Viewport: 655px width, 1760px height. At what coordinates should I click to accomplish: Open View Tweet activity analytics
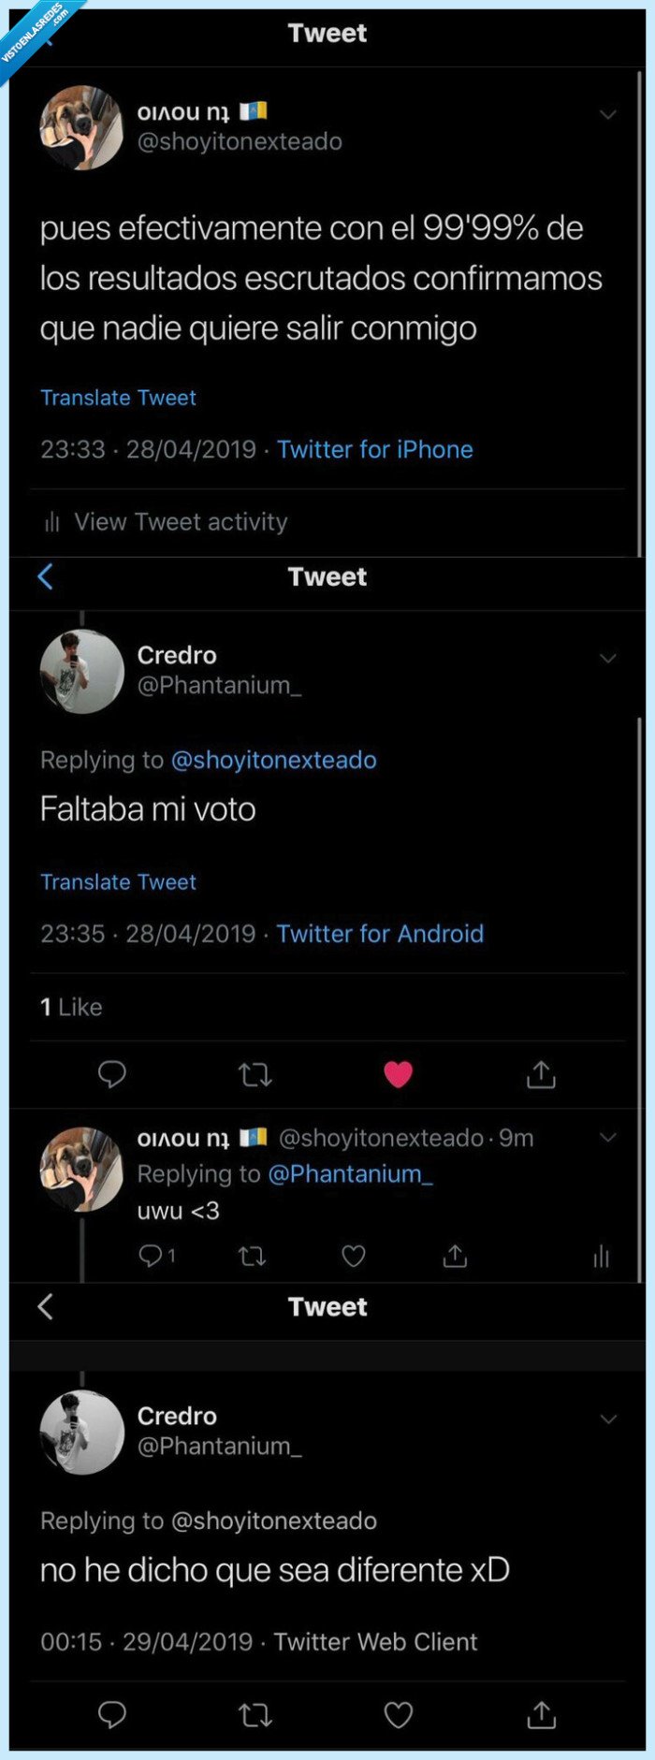(x=181, y=522)
